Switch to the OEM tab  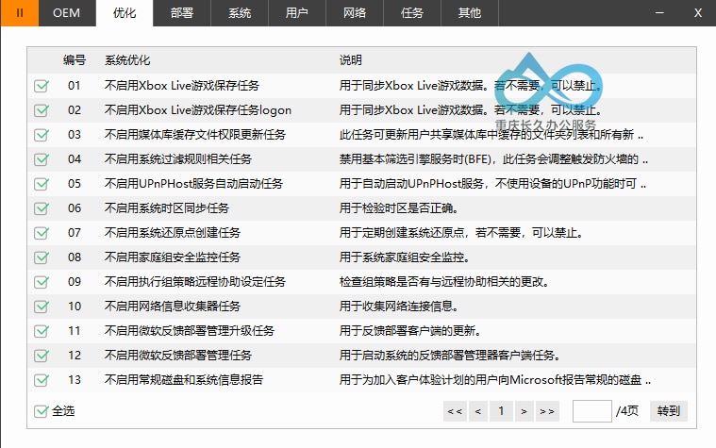pos(67,13)
